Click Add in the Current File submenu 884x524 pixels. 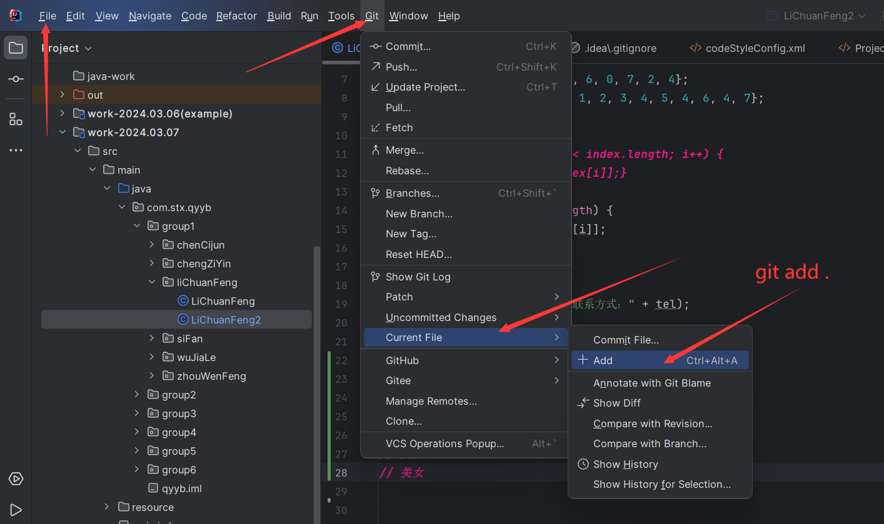click(660, 360)
